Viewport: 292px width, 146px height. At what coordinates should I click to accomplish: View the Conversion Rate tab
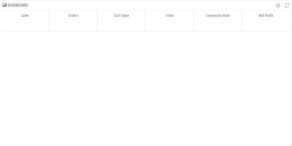[x=218, y=21]
